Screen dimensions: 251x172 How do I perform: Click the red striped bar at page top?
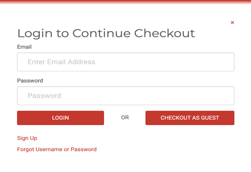click(125, 2)
